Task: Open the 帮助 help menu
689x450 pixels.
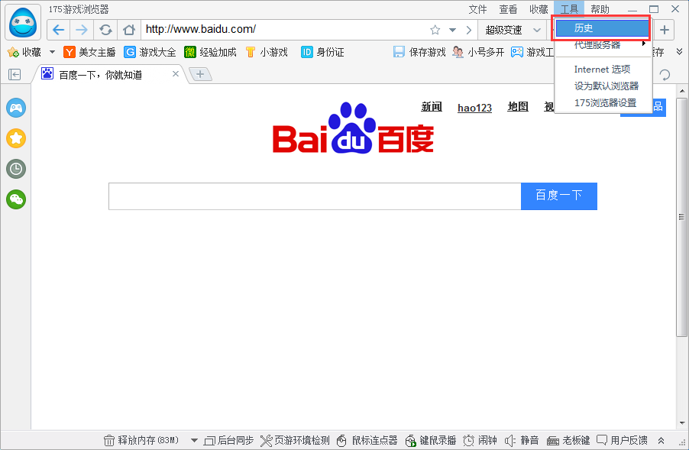Action: (x=600, y=9)
